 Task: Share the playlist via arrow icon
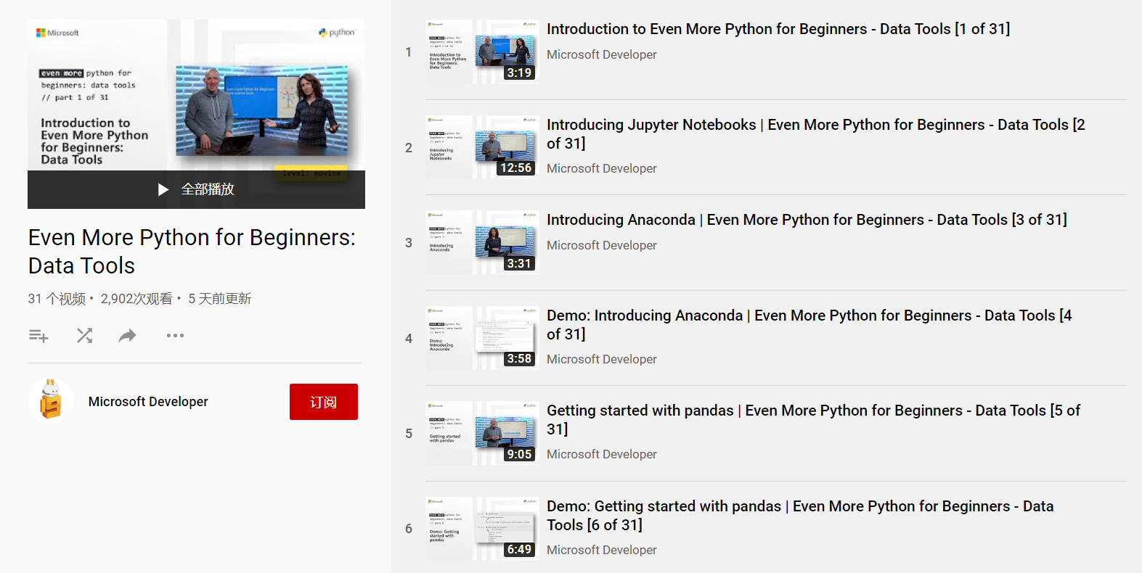(x=128, y=335)
